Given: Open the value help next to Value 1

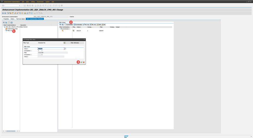Looking at the screenshot, I should pos(65,49).
